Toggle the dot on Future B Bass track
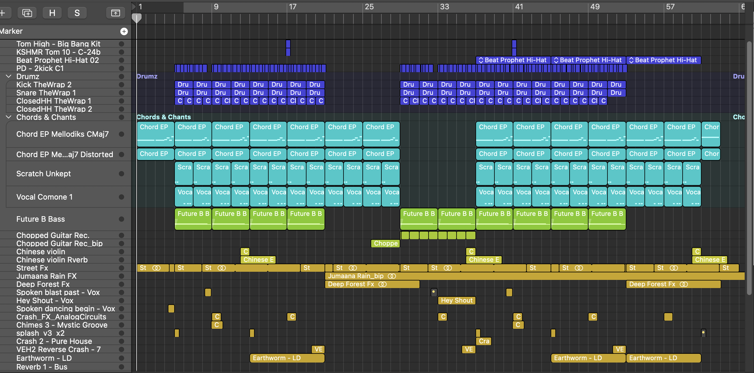 [121, 219]
